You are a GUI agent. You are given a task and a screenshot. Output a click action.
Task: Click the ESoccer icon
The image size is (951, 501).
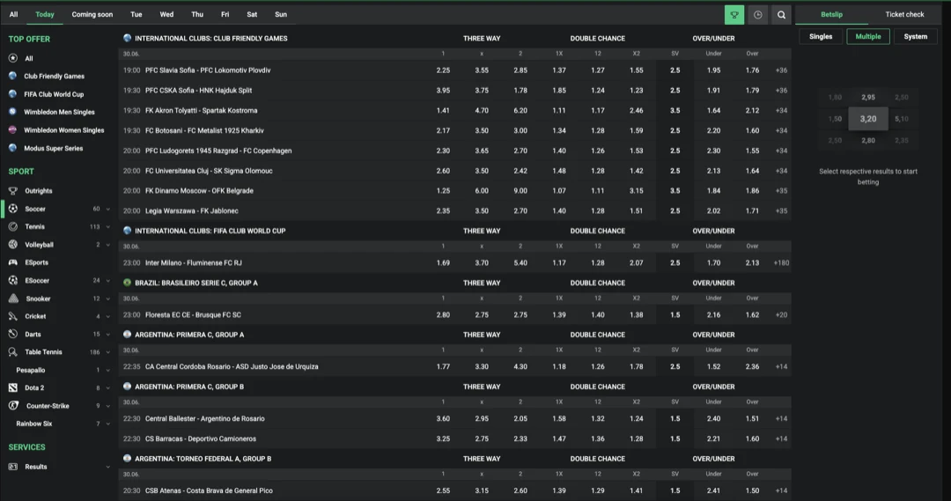(x=12, y=280)
